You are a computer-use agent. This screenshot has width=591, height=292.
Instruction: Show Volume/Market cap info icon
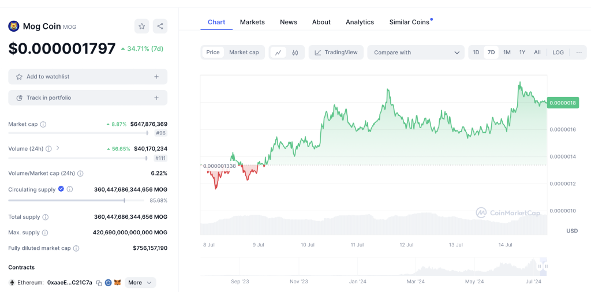[80, 174]
